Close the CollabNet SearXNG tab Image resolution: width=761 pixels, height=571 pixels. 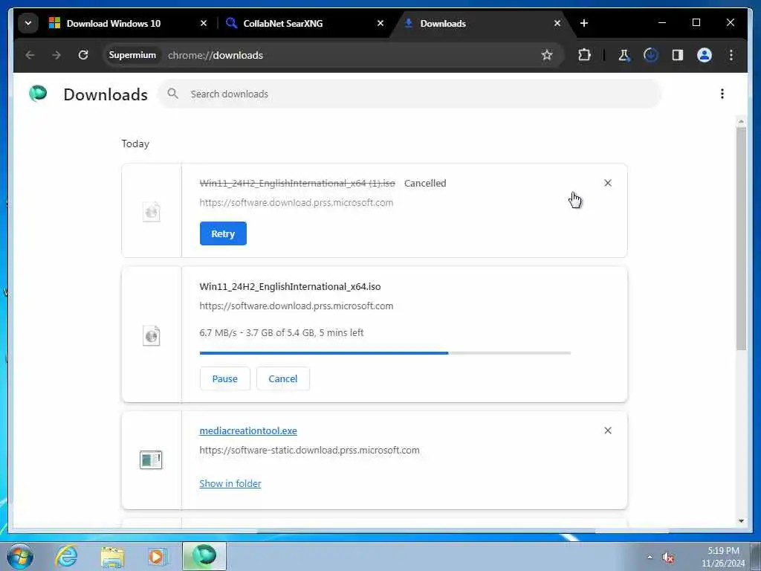380,23
